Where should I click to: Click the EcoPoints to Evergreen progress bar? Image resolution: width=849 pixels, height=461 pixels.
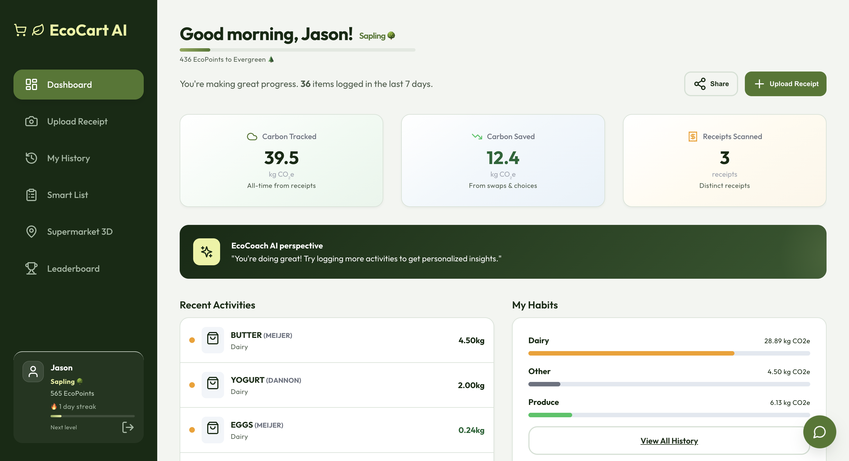[297, 50]
